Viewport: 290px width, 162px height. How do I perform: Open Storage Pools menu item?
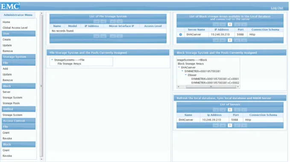(11, 103)
